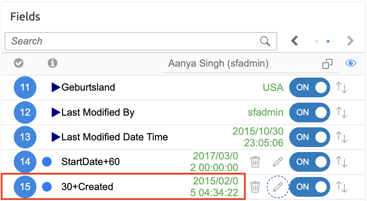
Task: Go to next page with right chevron
Action: [x=350, y=41]
